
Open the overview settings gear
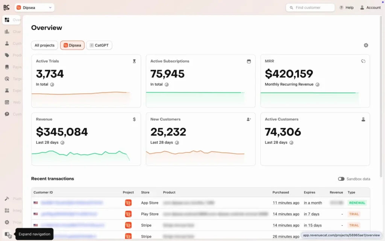366,45
